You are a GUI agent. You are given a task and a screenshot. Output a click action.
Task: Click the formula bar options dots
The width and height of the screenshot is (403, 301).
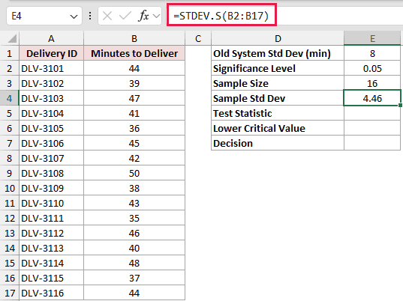click(x=90, y=16)
